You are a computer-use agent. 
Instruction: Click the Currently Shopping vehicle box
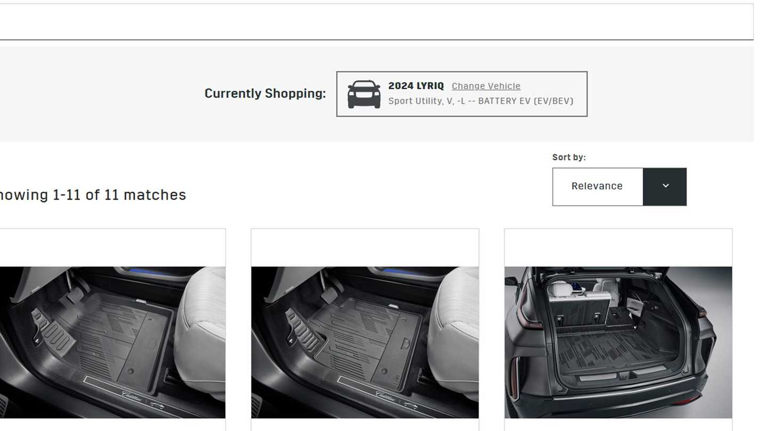point(461,94)
